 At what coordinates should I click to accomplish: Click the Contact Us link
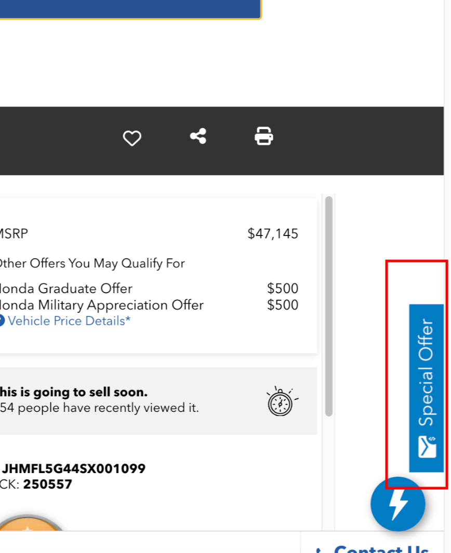click(x=380, y=548)
